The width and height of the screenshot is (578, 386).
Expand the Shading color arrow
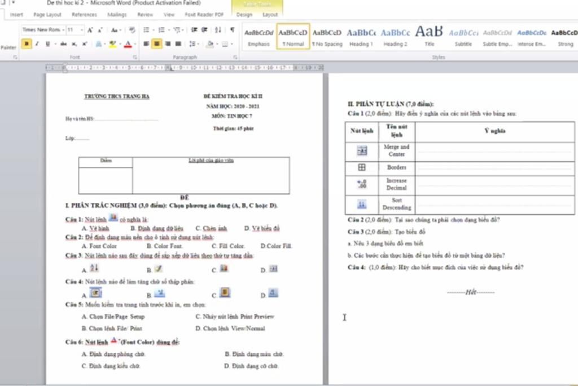click(x=217, y=44)
